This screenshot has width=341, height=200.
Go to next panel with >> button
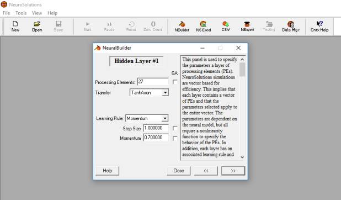click(x=233, y=171)
